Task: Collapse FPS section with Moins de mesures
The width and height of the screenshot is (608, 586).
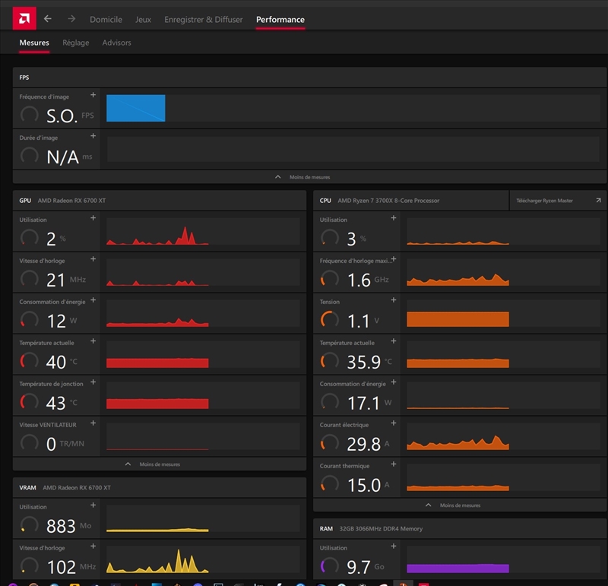Action: click(x=303, y=177)
